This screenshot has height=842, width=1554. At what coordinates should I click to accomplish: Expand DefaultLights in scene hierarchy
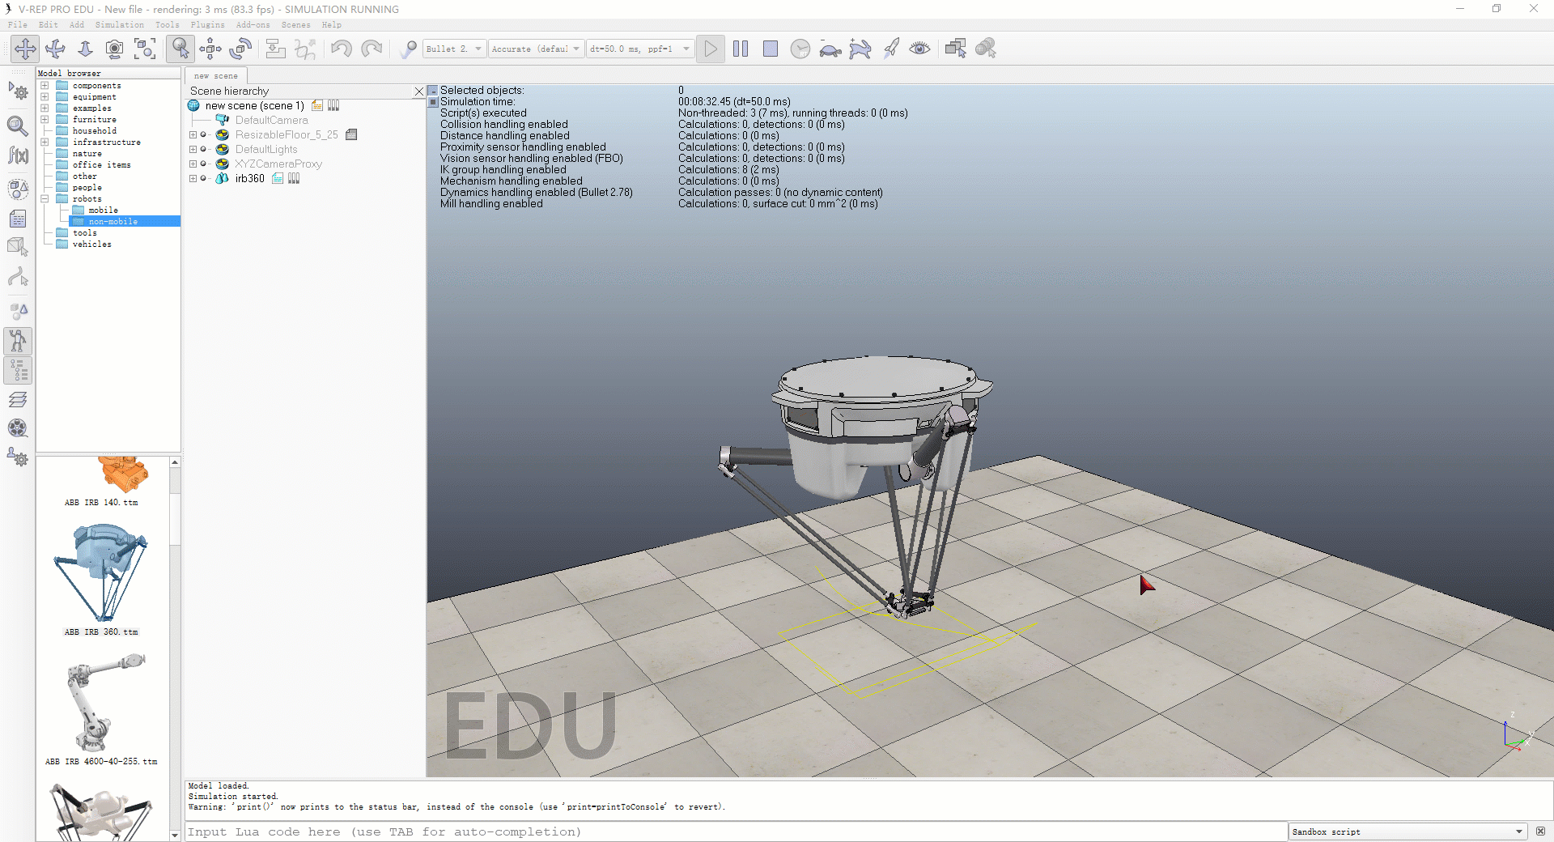(193, 150)
